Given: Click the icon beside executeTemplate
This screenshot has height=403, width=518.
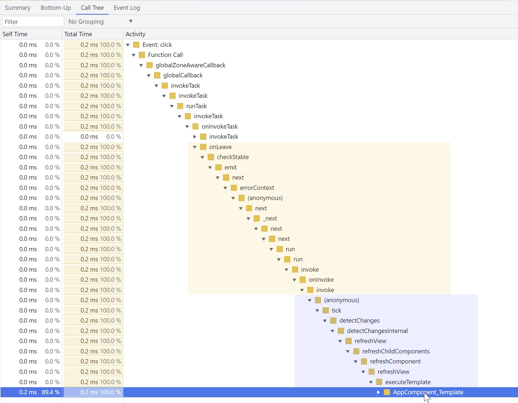Looking at the screenshot, I should click(379, 382).
